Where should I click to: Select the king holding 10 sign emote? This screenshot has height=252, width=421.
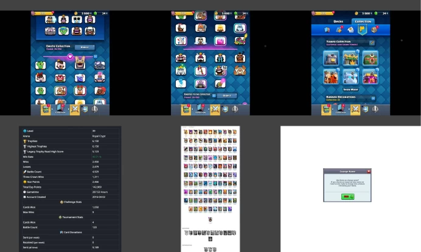pos(220,70)
